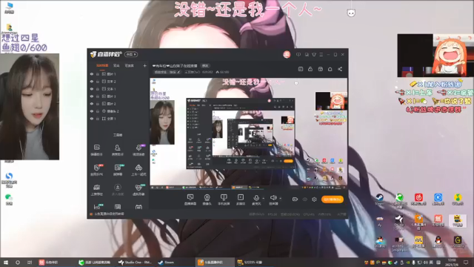This screenshot has width=474, height=267.
Task: Open the share icon in the title row
Action: (x=340, y=69)
